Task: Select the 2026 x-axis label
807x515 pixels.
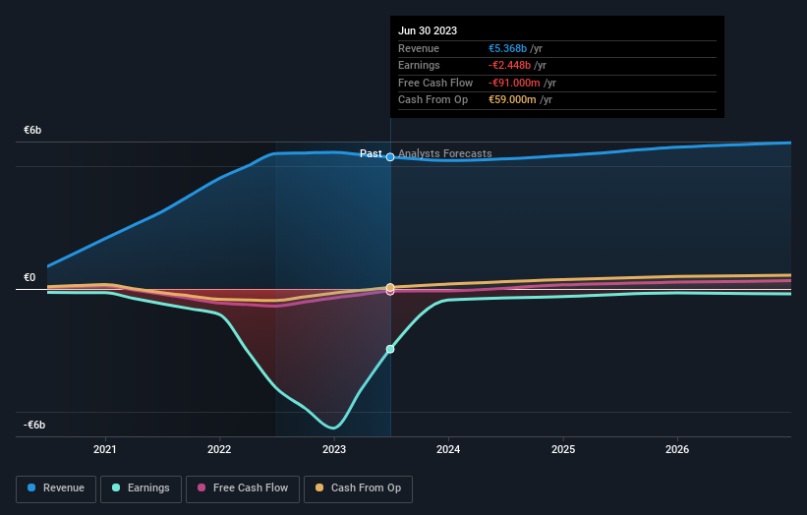Action: click(677, 449)
